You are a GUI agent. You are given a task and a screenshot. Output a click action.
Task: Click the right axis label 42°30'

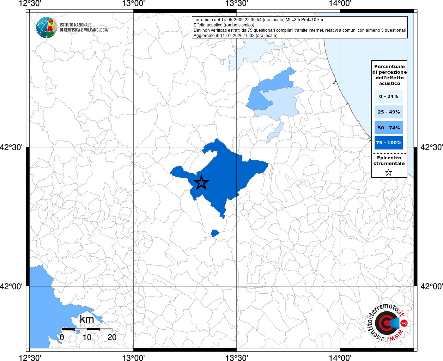pos(431,147)
